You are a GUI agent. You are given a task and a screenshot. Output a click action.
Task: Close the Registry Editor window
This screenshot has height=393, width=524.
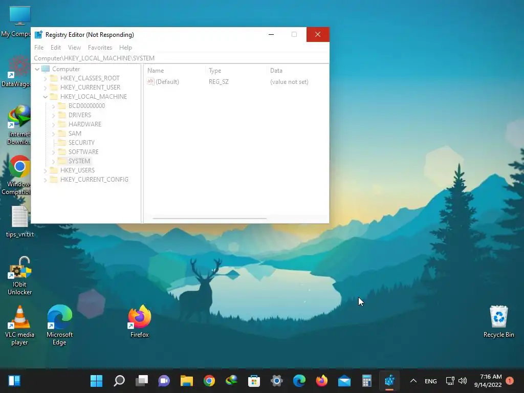point(318,34)
